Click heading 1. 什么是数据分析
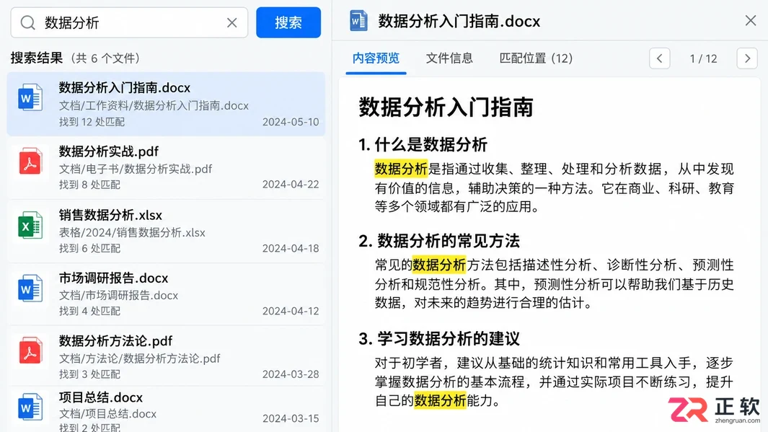The width and height of the screenshot is (768, 432). [x=423, y=145]
